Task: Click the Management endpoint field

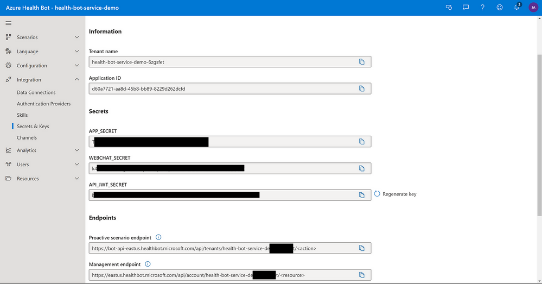Action: point(230,275)
